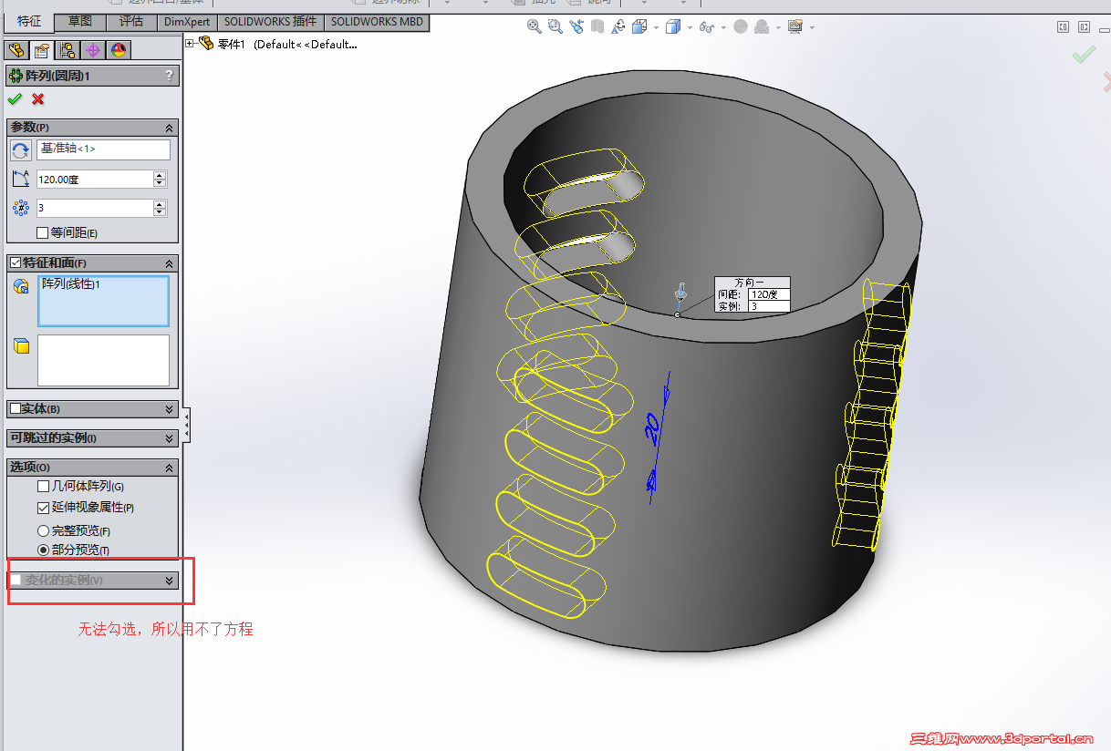Screen dimensions: 1111x751
Task: Open the Display Style dropdown arrow
Action: pyautogui.click(x=690, y=27)
